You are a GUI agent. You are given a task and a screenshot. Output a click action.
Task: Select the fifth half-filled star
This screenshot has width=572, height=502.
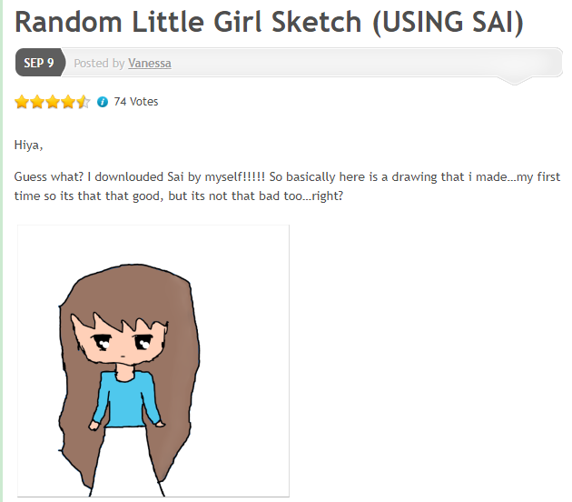84,102
